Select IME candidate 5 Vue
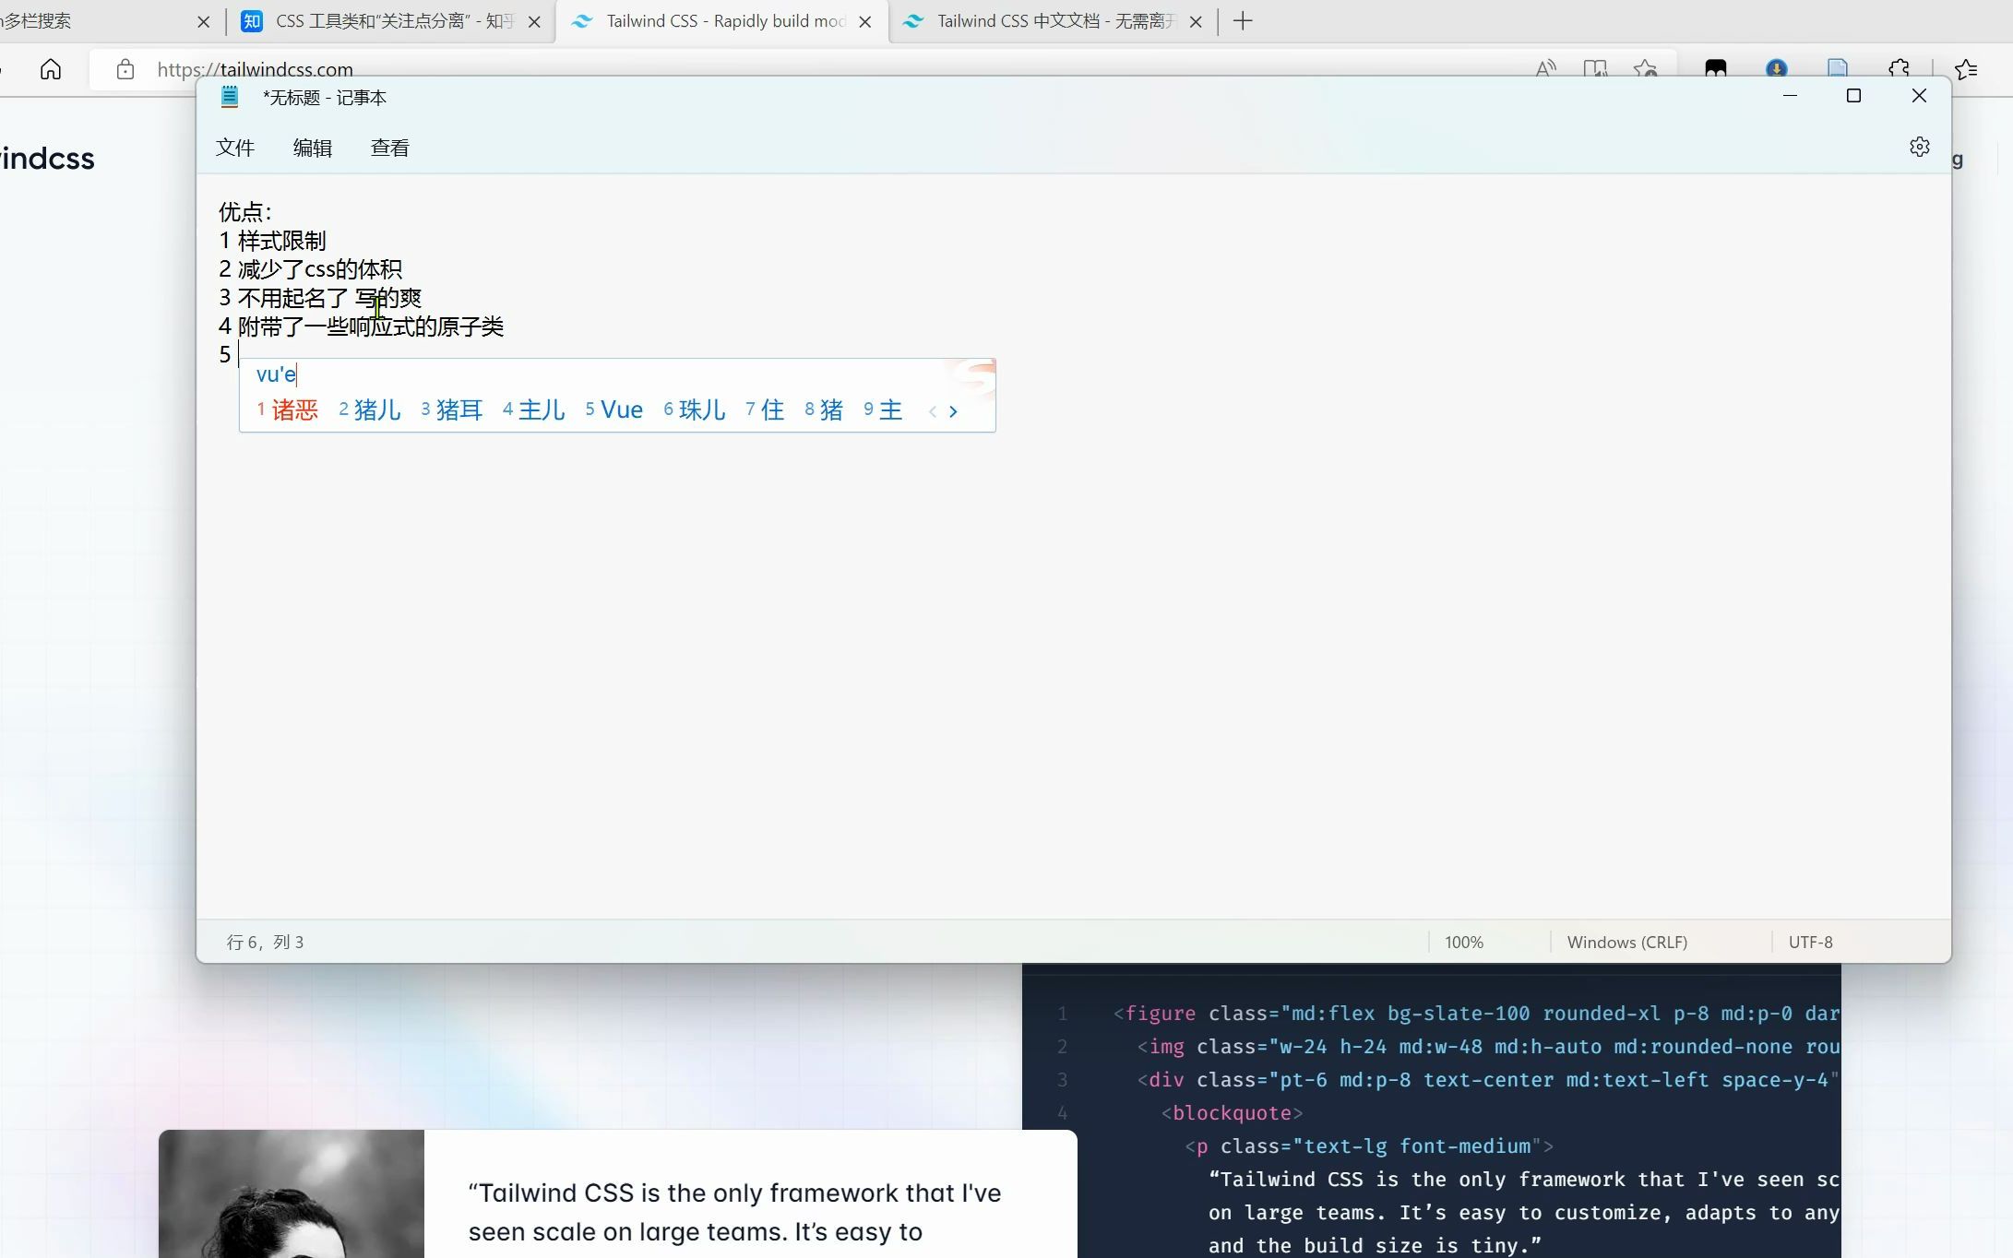 coord(614,410)
